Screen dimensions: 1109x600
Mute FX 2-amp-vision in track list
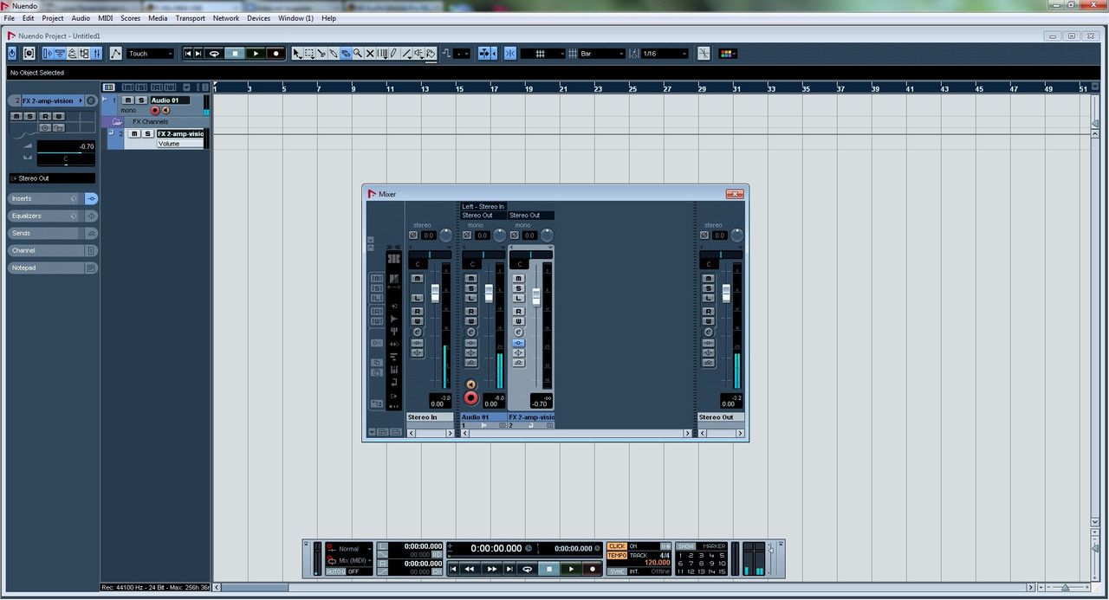point(134,134)
